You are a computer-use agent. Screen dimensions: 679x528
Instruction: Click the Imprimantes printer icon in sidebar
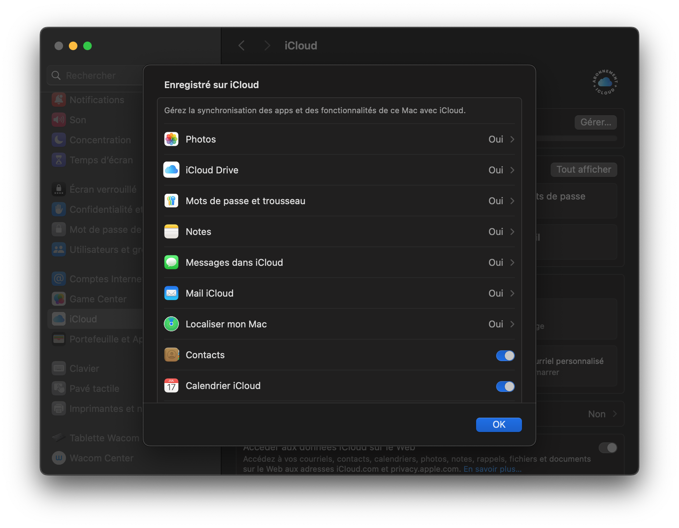pyautogui.click(x=59, y=409)
